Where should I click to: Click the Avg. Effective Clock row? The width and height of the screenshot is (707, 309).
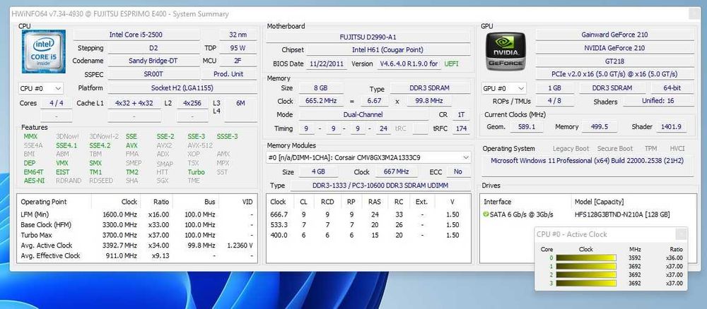137,255
